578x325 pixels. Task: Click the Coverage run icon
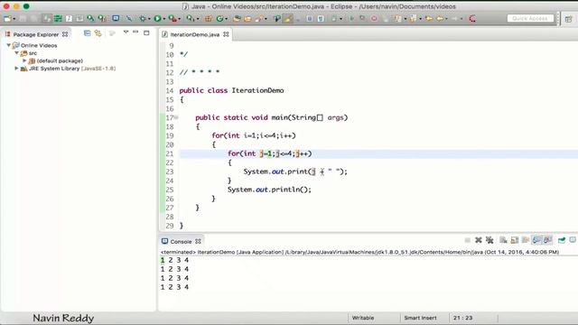point(191,18)
